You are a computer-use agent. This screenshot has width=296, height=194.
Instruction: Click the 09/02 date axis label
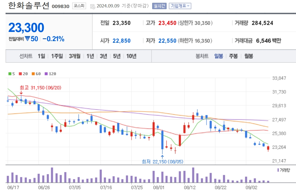[251, 187]
